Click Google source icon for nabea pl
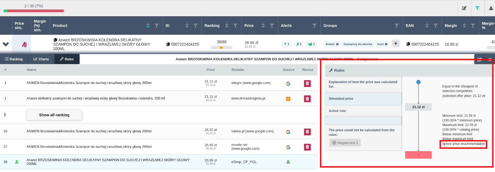The image size is (495, 172). pyautogui.click(x=288, y=132)
